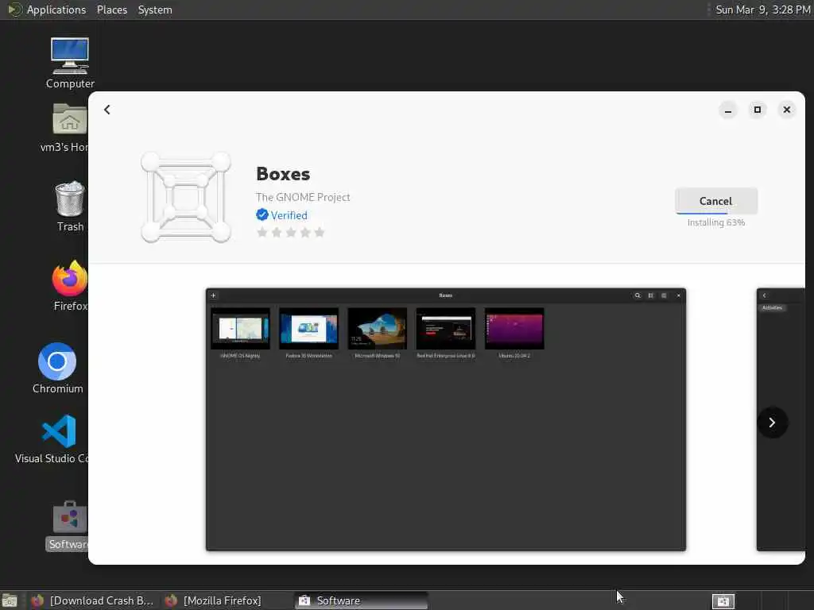Screen dimensions: 814x610
Task: Show the next screenshot with arrow button
Action: tap(772, 423)
